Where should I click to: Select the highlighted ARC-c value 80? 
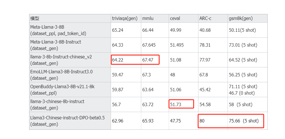pos(202,121)
